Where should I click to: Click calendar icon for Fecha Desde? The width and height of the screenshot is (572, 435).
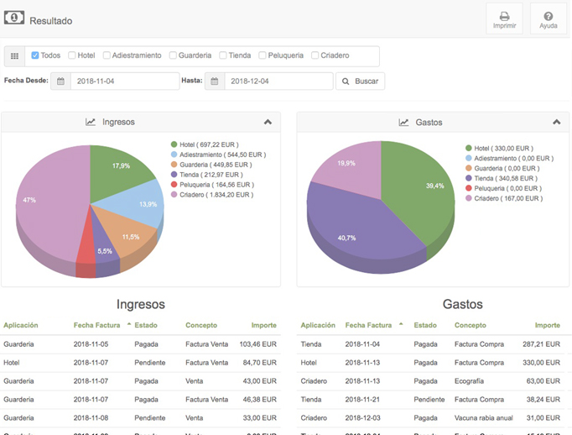click(60, 81)
